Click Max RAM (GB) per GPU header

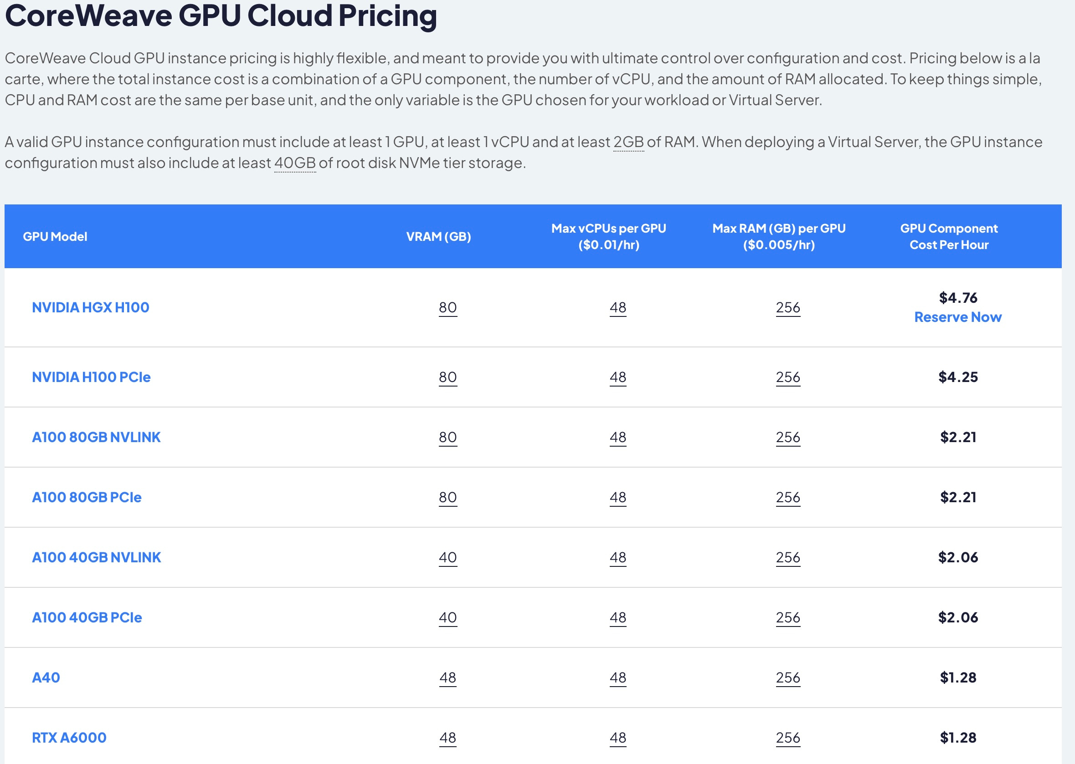[778, 236]
